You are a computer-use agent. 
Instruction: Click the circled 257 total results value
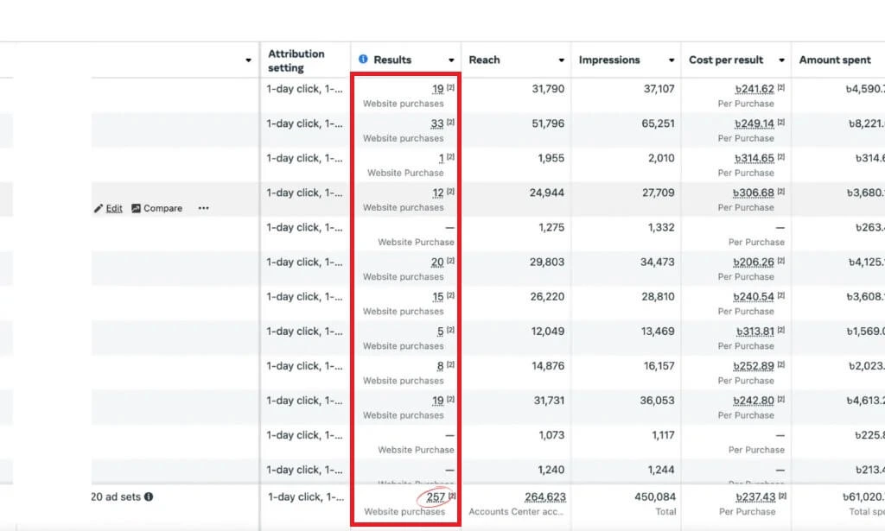tap(436, 497)
